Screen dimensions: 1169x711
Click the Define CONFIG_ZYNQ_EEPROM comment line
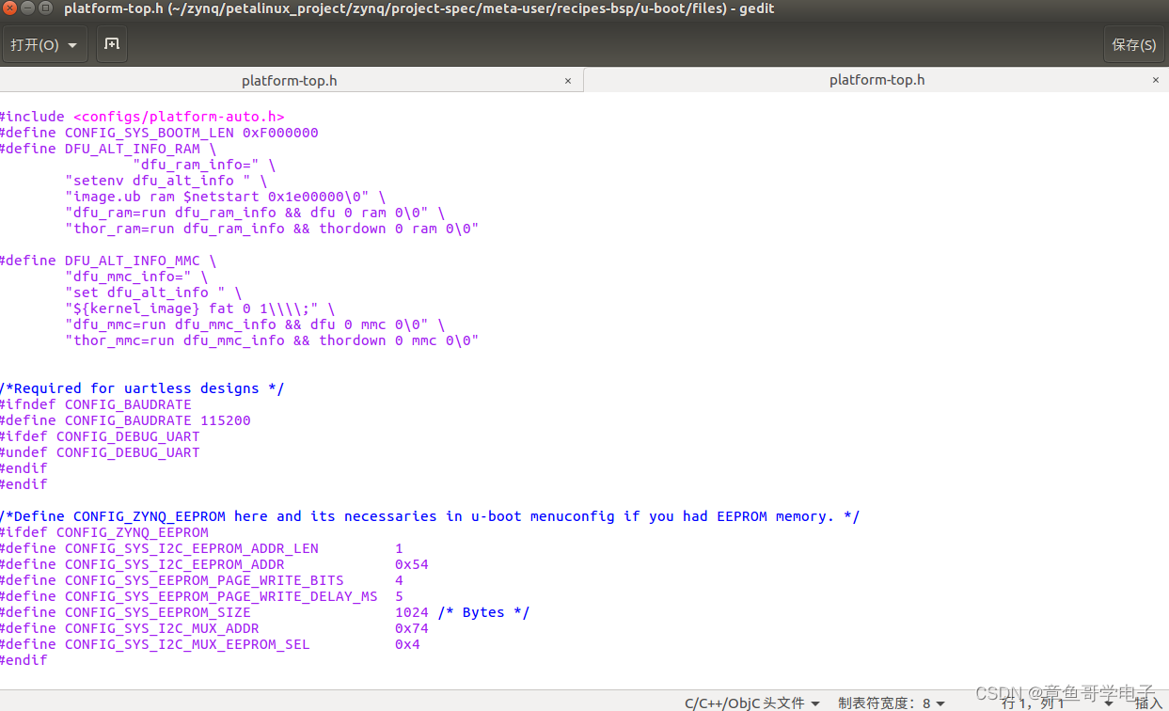tap(430, 516)
